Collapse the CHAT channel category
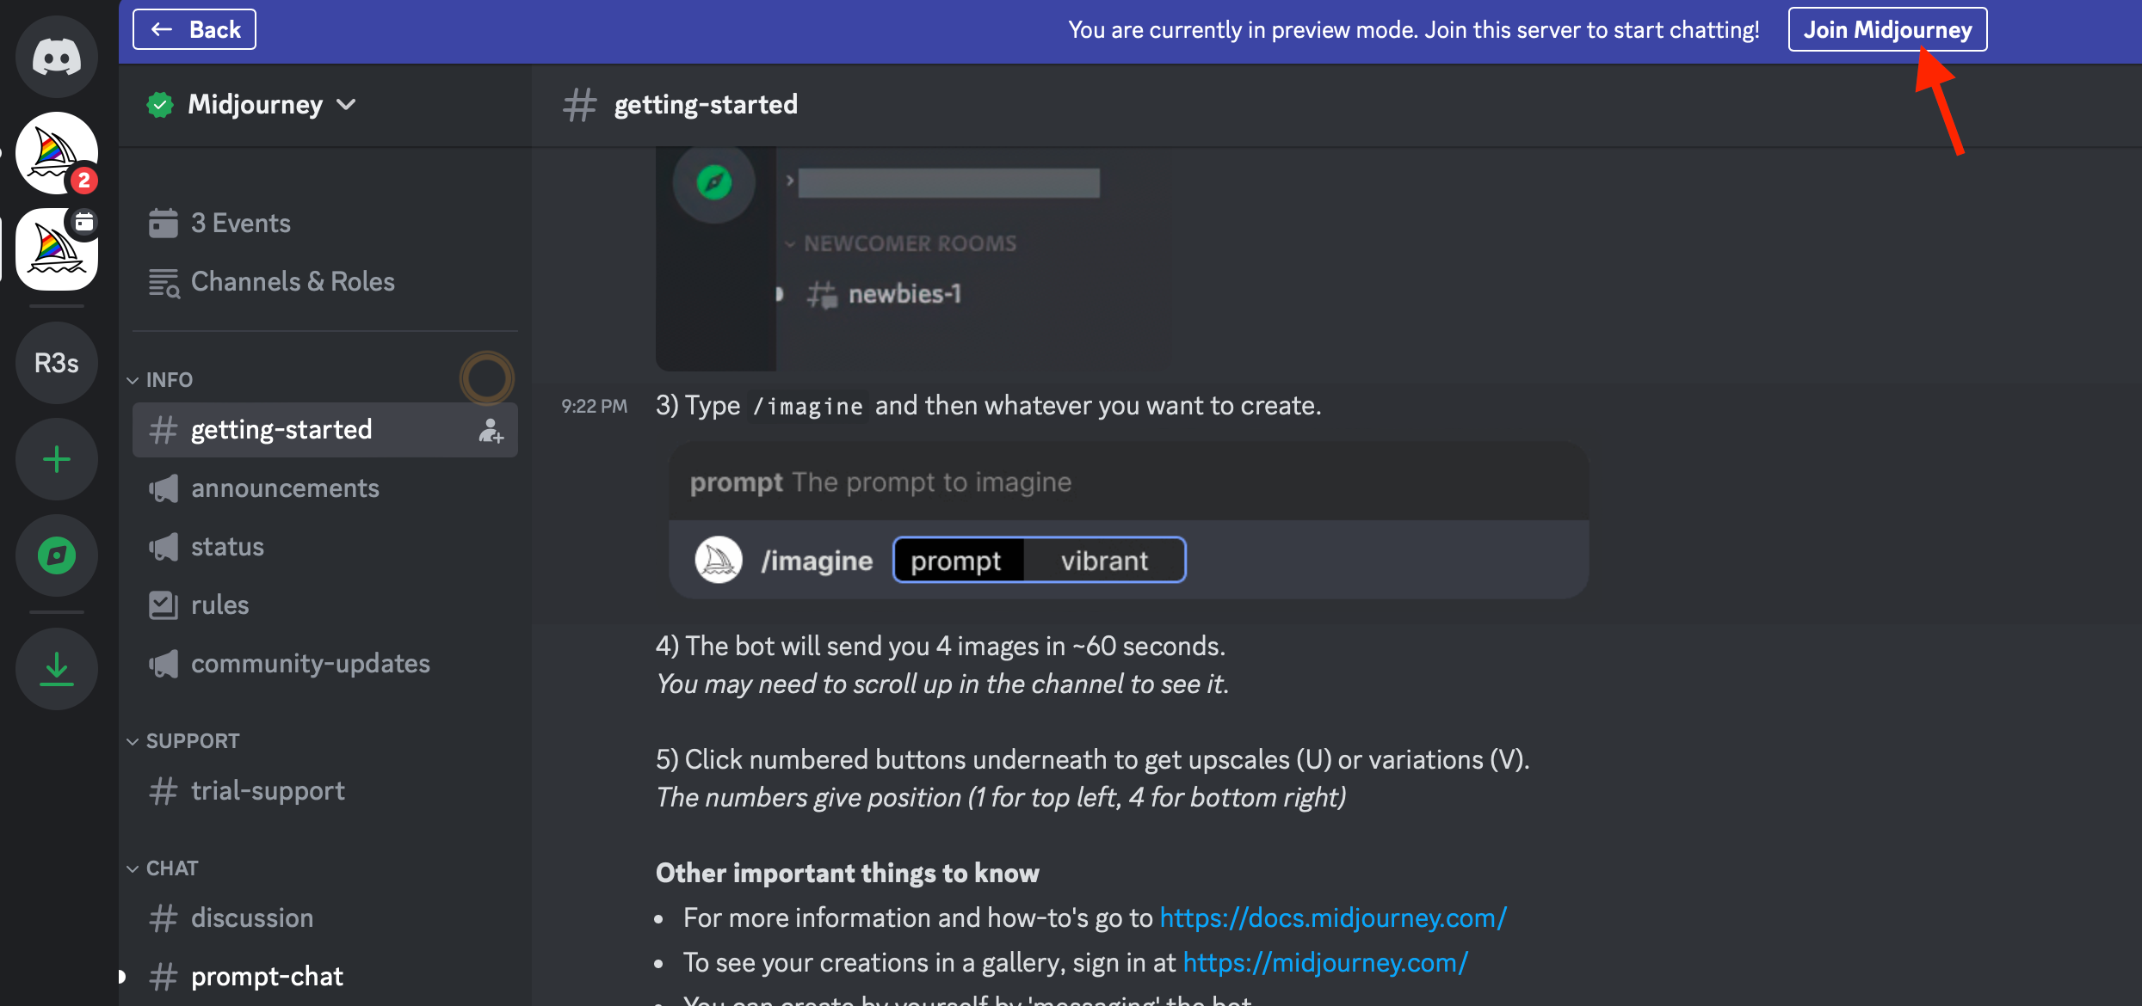The width and height of the screenshot is (2142, 1006). 171,868
